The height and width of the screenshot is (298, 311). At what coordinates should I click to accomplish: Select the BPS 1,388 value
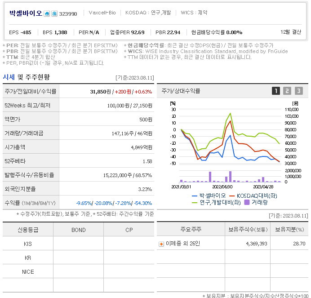pyautogui.click(x=55, y=32)
